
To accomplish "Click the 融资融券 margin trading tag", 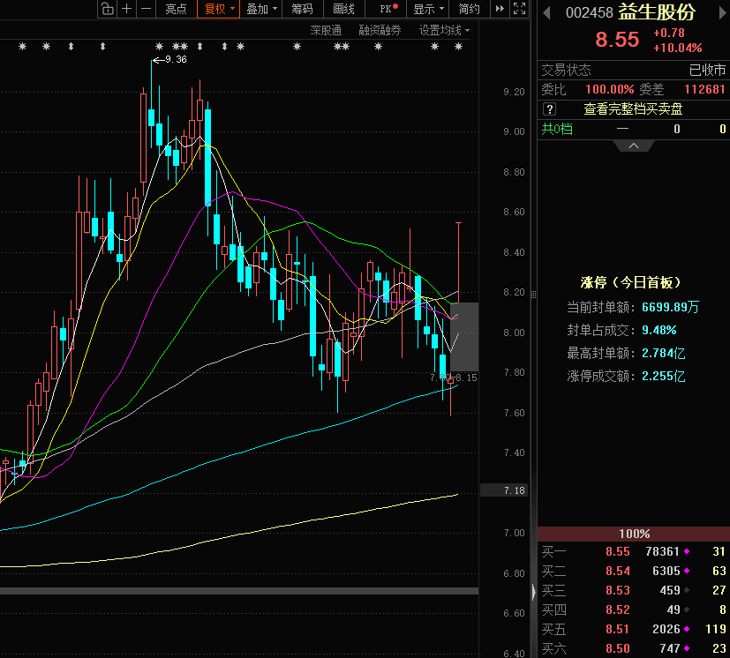I will tap(380, 31).
